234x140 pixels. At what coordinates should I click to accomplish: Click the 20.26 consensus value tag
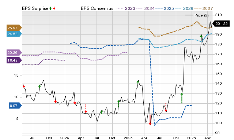(x=14, y=53)
